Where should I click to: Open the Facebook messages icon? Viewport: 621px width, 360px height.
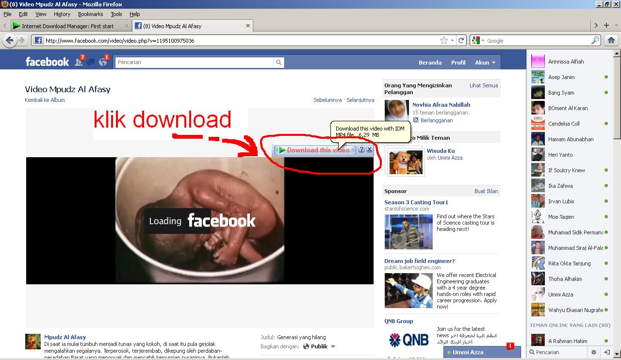click(91, 62)
